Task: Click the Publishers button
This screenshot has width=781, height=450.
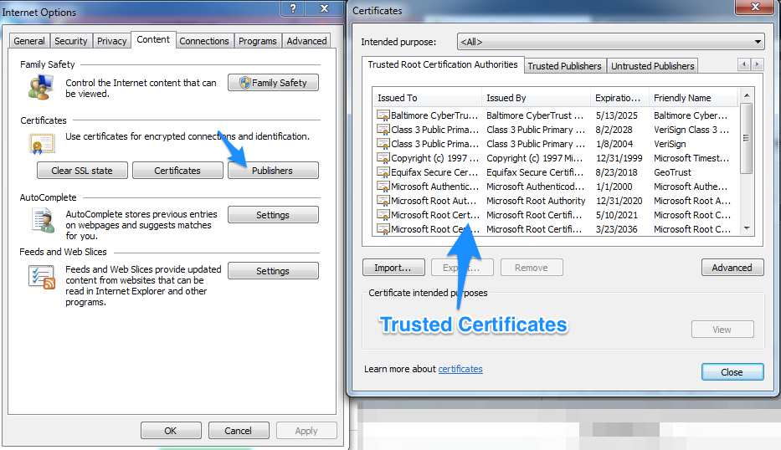Action: [x=273, y=171]
